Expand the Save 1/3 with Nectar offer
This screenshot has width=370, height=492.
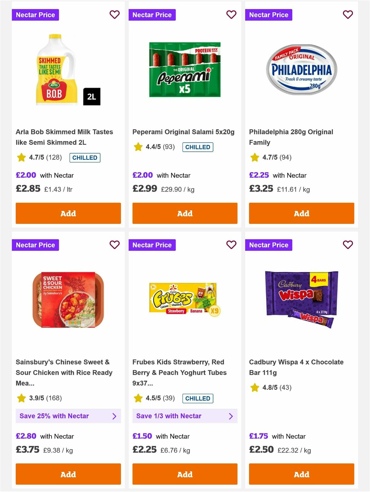click(x=185, y=416)
